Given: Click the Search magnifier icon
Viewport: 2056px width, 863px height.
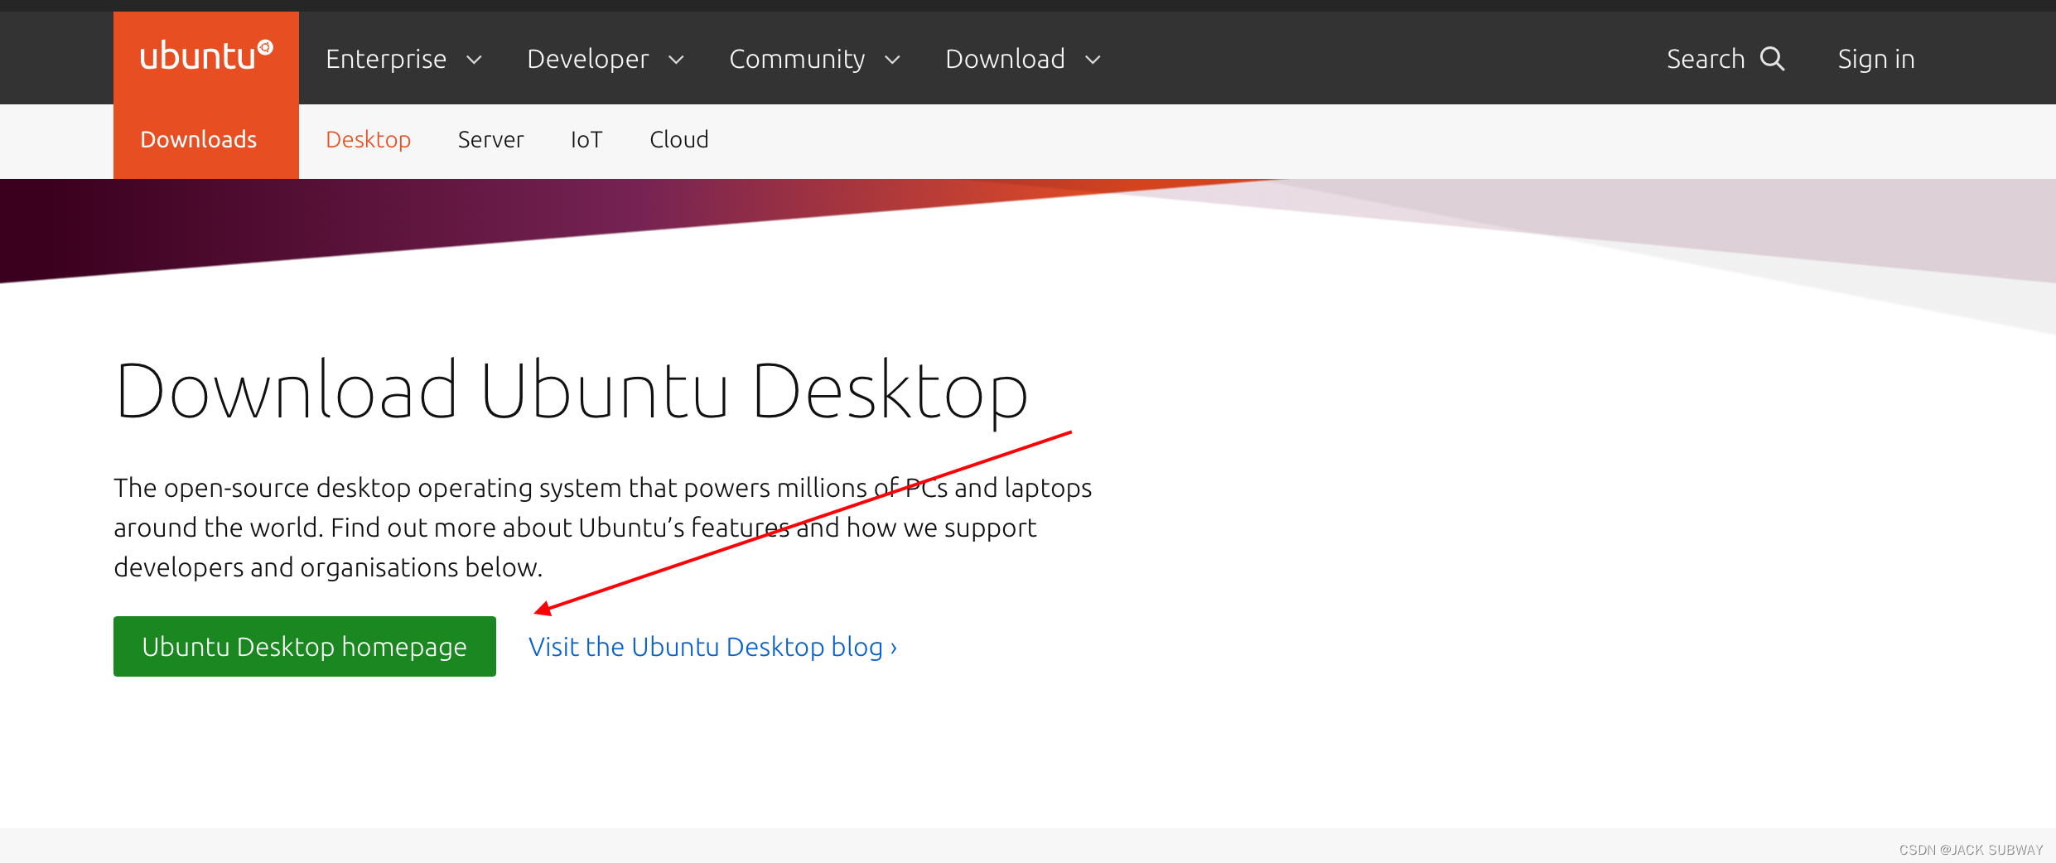Looking at the screenshot, I should 1772,59.
